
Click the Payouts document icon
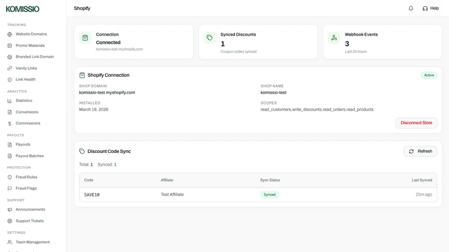pyautogui.click(x=10, y=144)
